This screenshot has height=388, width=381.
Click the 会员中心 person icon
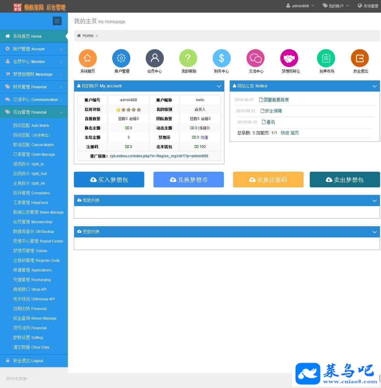tap(155, 58)
